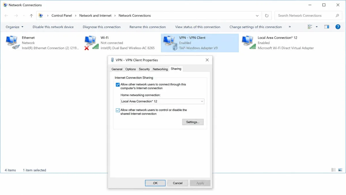Viewport: 346px width, 195px height.
Task: Click the back navigation arrow
Action: point(6,16)
